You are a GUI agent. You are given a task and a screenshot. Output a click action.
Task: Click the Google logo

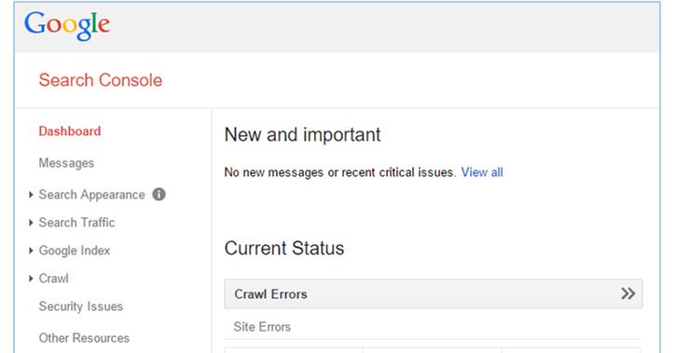[67, 25]
